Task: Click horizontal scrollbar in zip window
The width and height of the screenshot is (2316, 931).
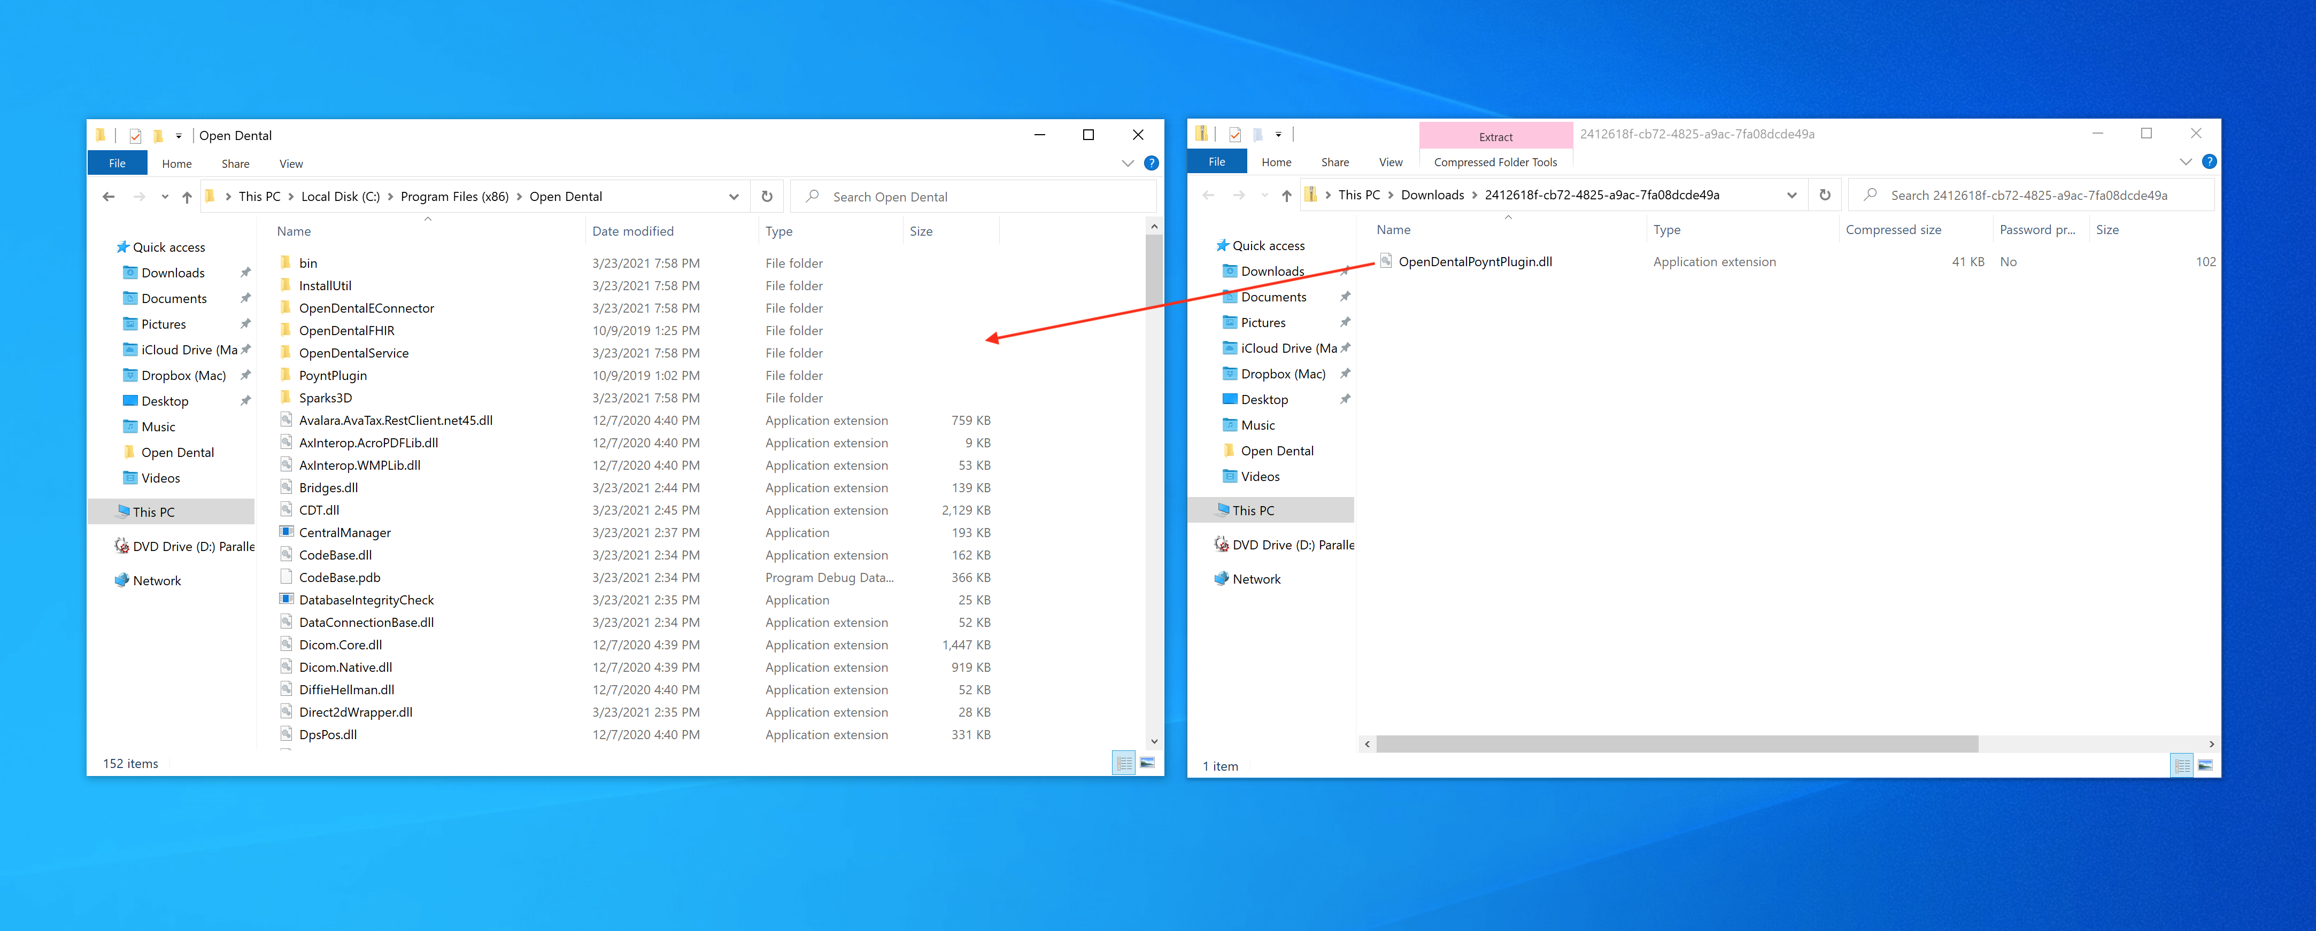Action: click(x=1677, y=743)
